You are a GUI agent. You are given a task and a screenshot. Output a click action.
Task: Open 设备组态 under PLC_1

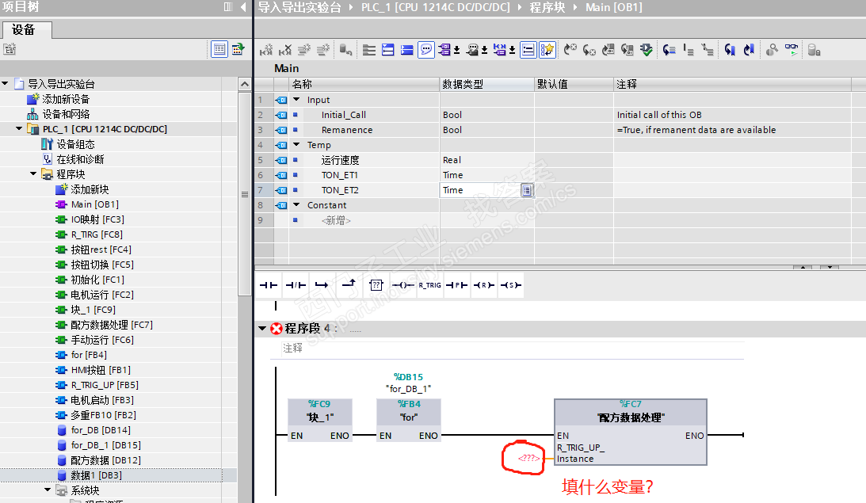tap(75, 144)
